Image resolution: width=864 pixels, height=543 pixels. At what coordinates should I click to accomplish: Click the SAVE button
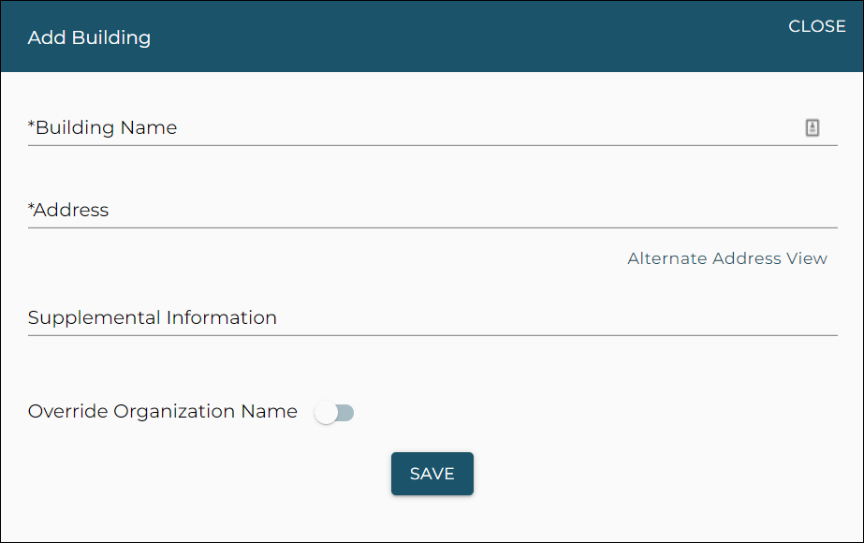[x=432, y=474]
